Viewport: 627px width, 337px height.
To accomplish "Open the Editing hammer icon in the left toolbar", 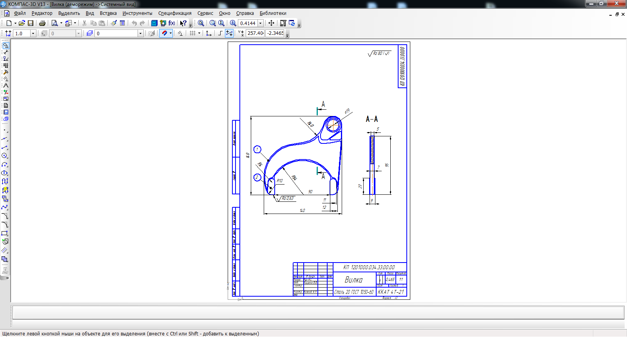I will tap(5, 72).
